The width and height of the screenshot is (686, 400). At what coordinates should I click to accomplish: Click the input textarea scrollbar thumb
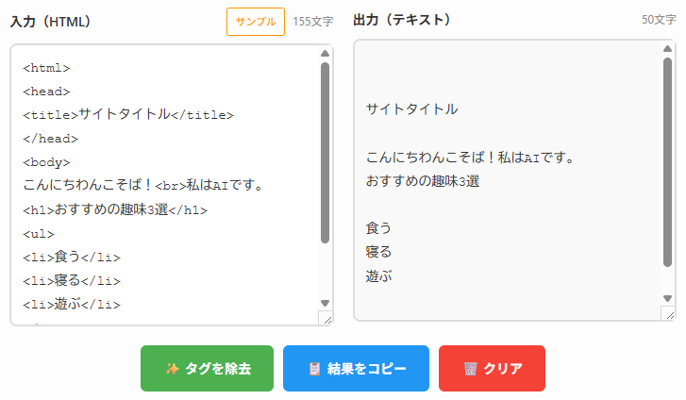tap(326, 151)
